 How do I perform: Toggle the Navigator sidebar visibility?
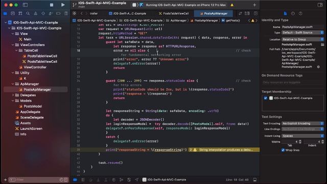tap(25, 5)
